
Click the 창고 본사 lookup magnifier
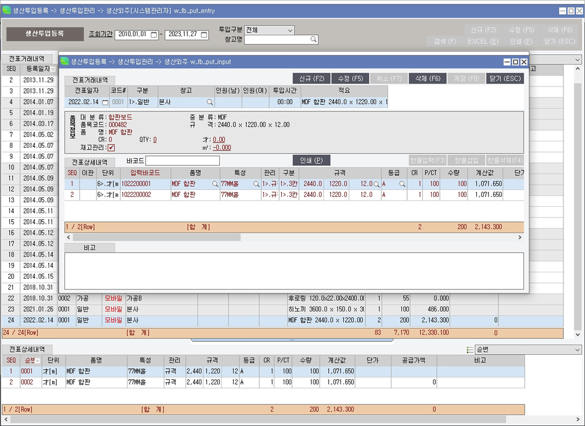point(209,102)
